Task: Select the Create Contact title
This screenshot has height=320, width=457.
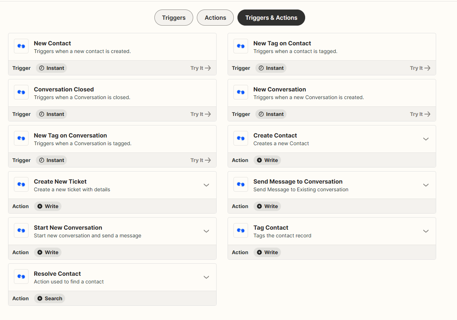Action: pyautogui.click(x=275, y=135)
